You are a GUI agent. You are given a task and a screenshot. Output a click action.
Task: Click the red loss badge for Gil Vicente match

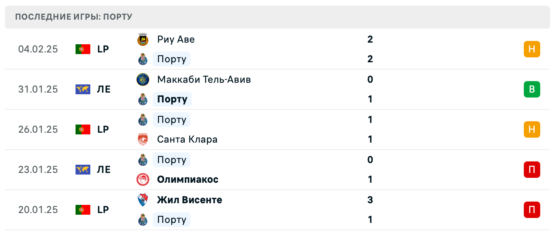[532, 210]
